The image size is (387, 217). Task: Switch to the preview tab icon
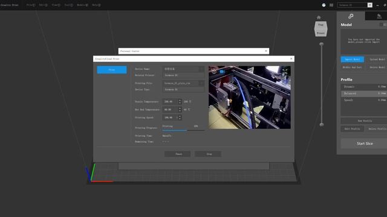coord(379,16)
